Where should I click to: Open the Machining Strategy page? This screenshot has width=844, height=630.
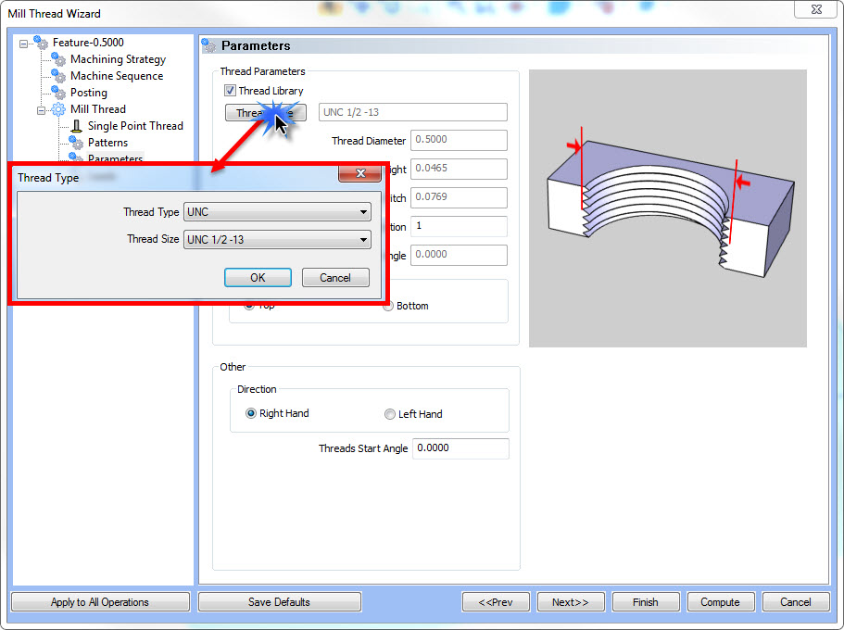coord(118,59)
